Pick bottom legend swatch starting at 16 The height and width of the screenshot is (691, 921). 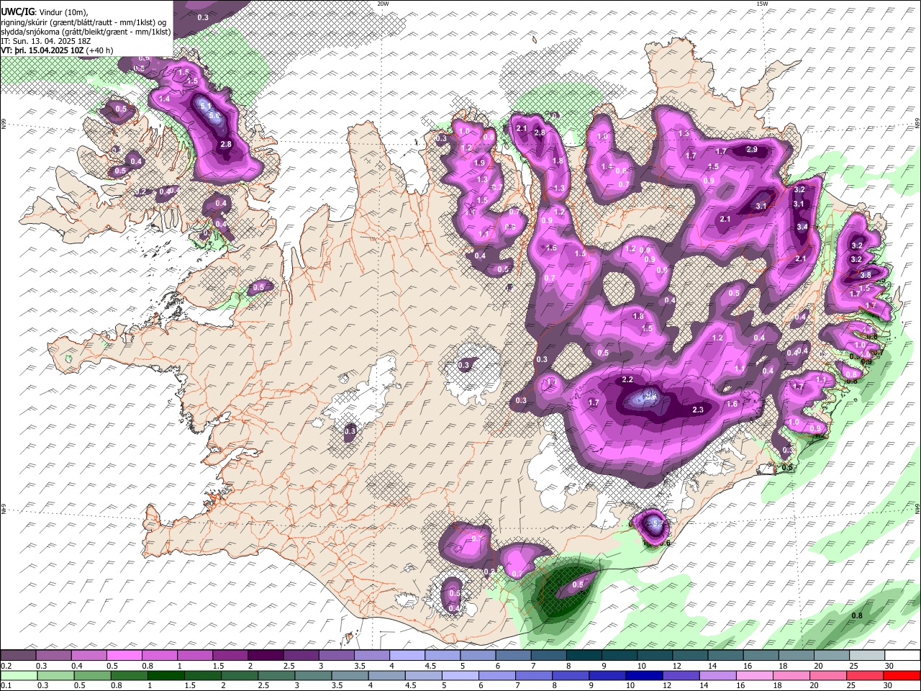click(x=755, y=675)
